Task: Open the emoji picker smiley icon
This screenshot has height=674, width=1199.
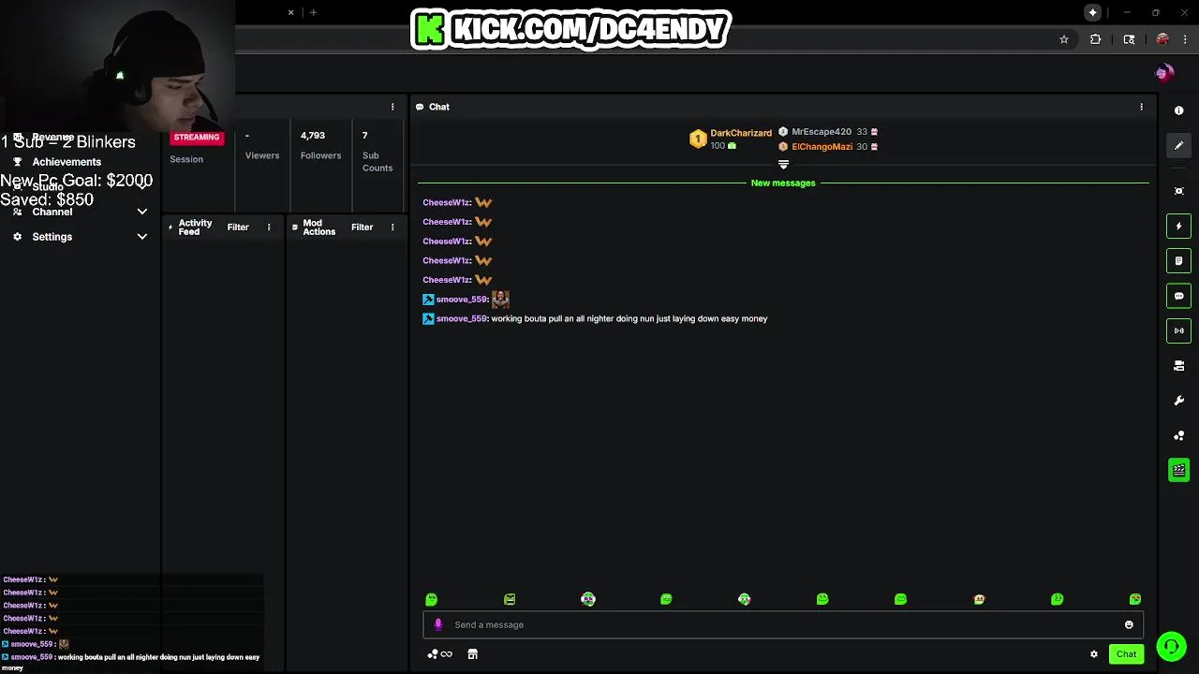Action: click(x=1129, y=625)
